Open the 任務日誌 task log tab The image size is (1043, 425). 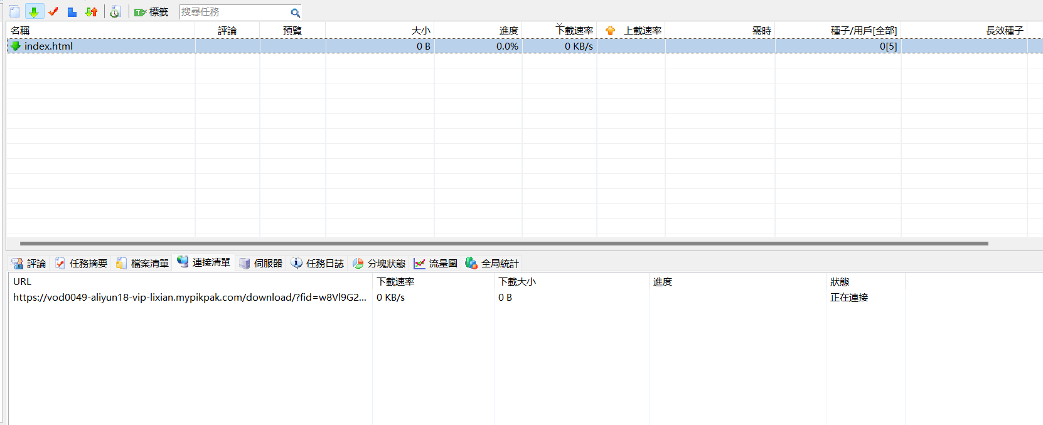tap(318, 263)
